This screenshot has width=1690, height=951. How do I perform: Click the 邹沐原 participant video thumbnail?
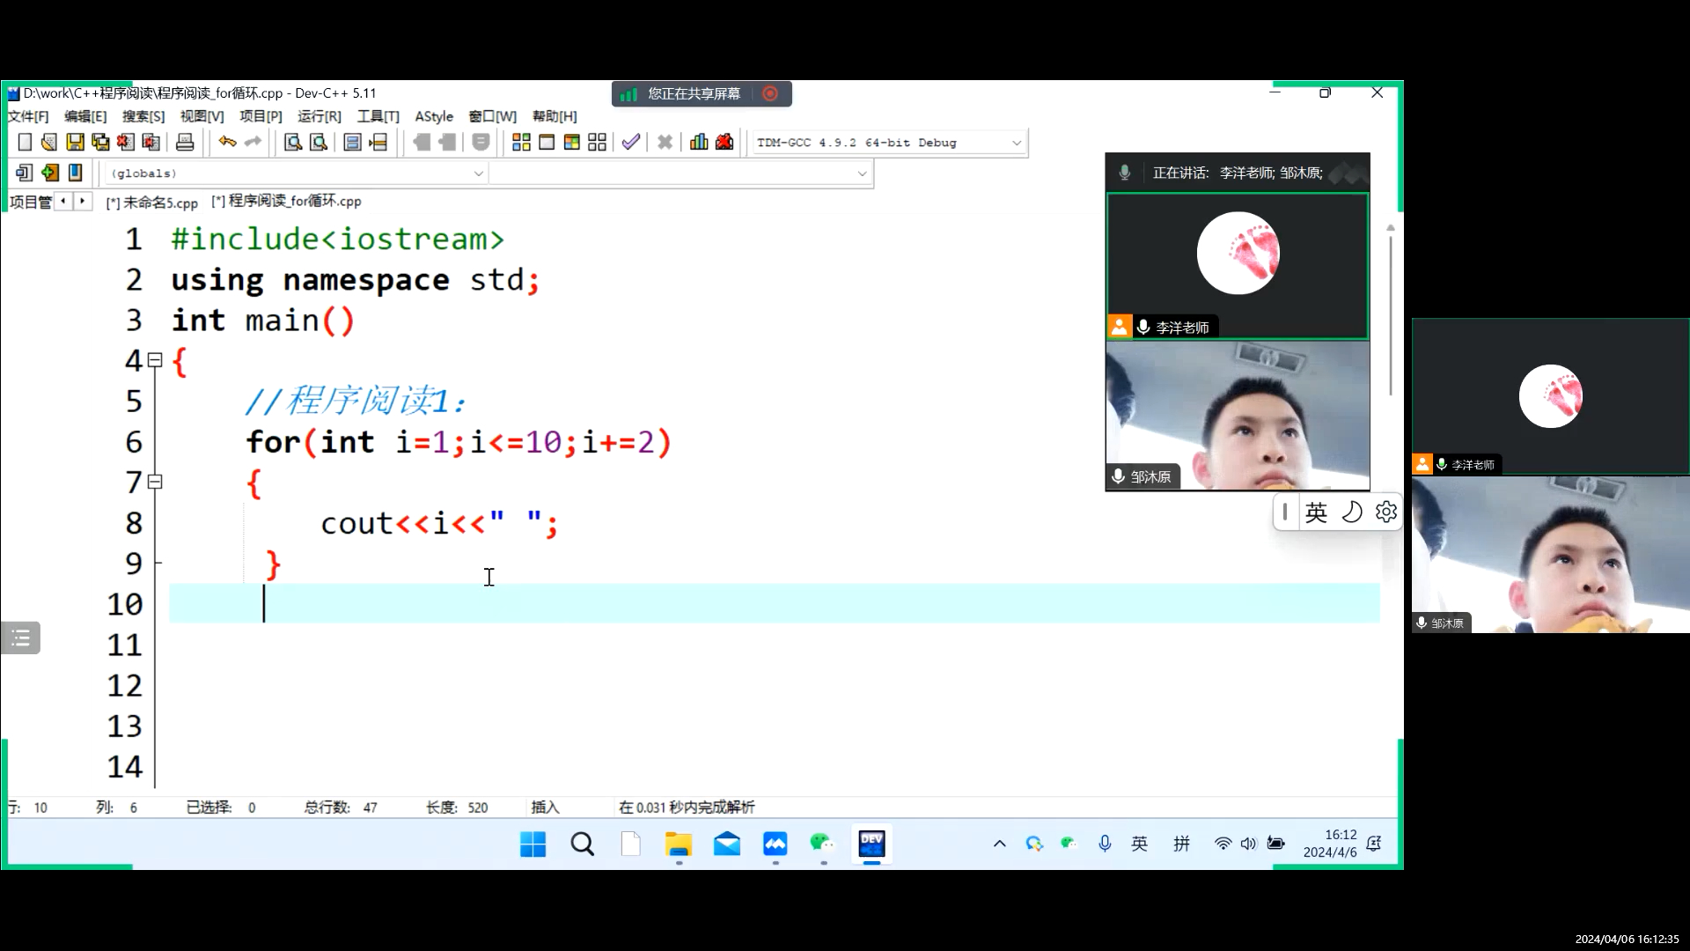tap(1237, 416)
